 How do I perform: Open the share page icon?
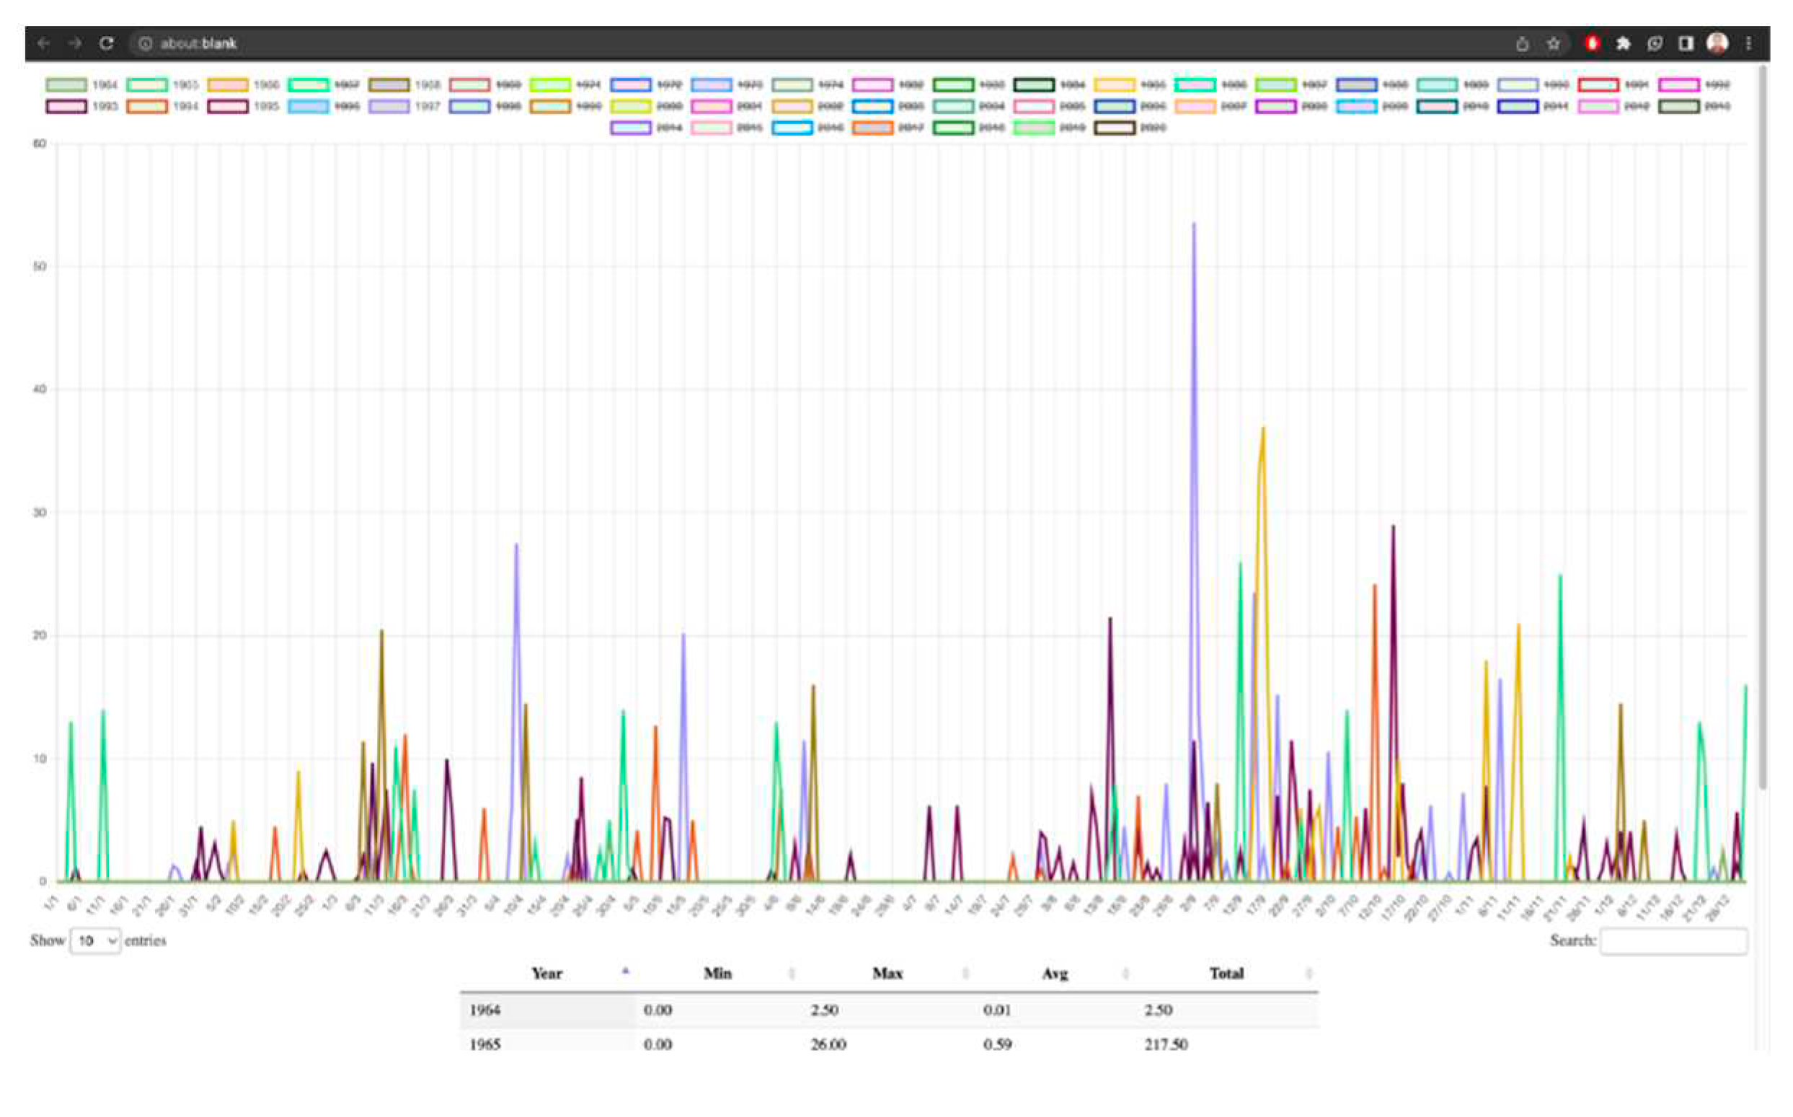pos(1522,43)
